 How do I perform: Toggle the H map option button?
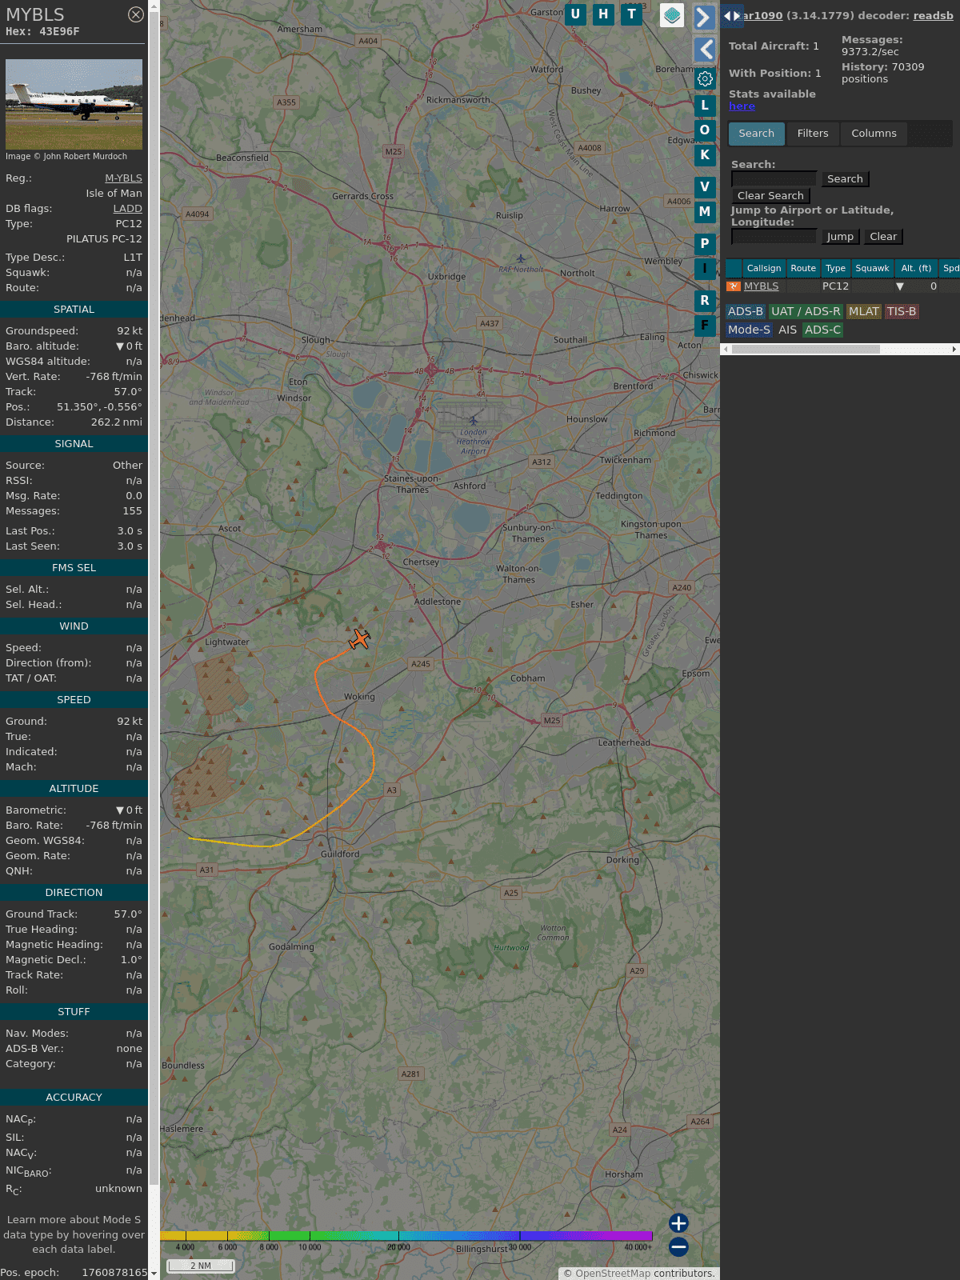[x=603, y=14]
